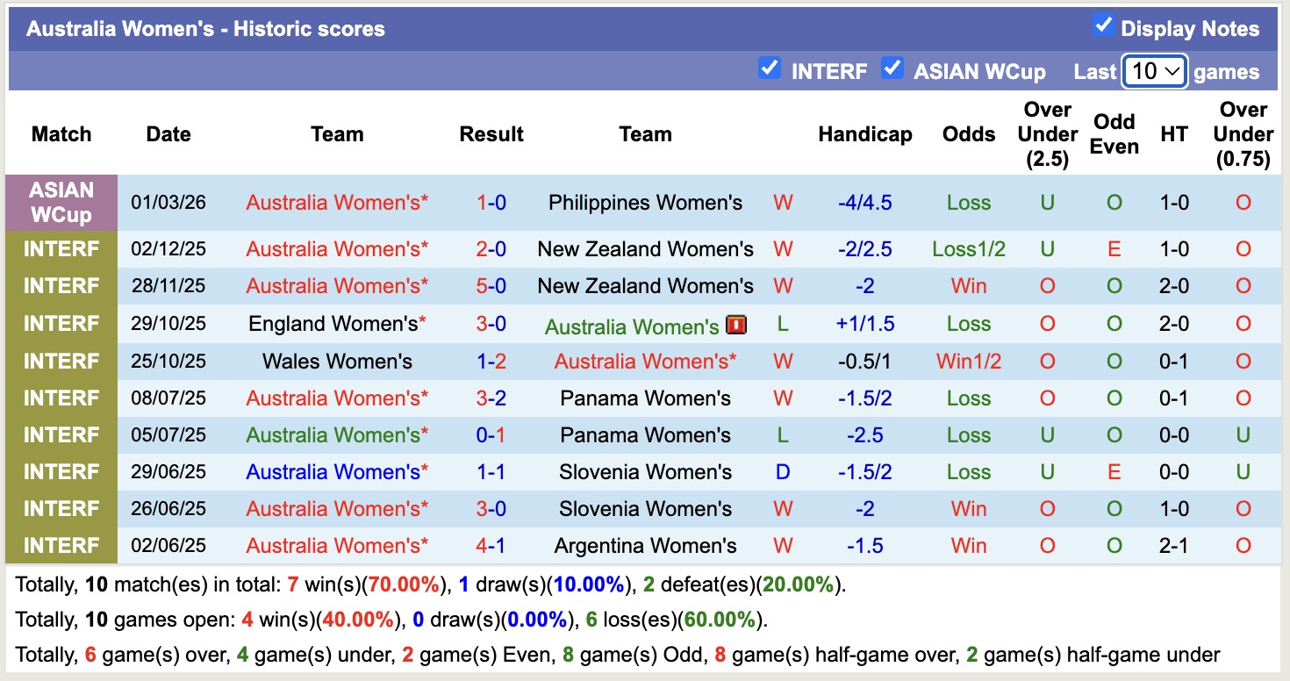Click the 70.00% win percentage in the summary
Screen dimensions: 1290x681
[399, 584]
